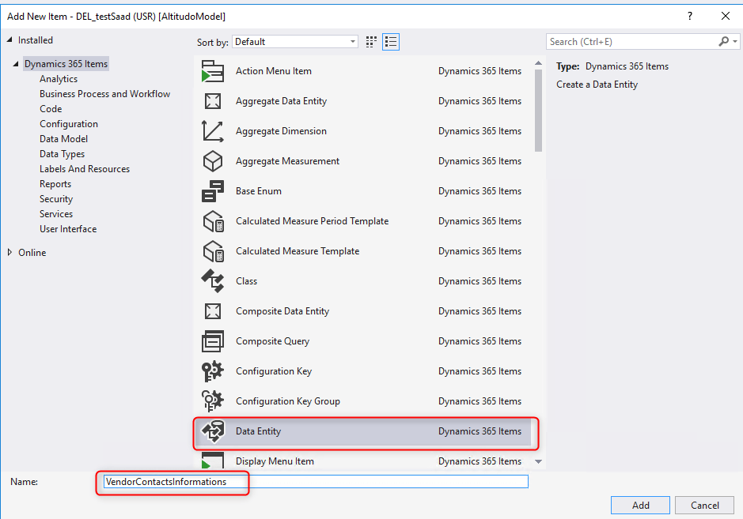The width and height of the screenshot is (743, 519).
Task: Switch to medium icons list view
Action: click(390, 42)
